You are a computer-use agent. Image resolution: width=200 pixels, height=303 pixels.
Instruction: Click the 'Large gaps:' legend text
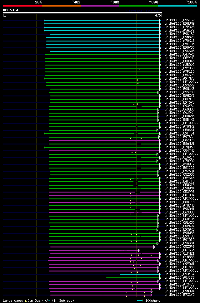click(x=13, y=301)
